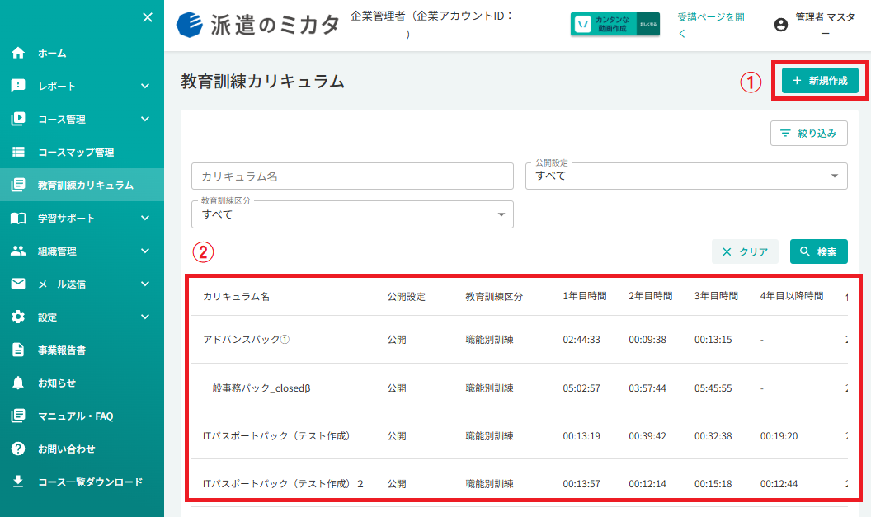Click the 03:57:44 second-year time cell

click(647, 388)
